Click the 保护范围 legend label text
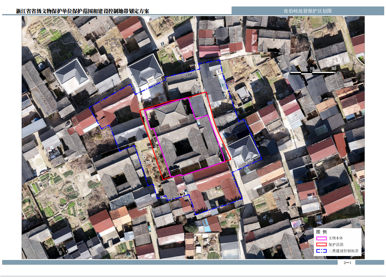Image resolution: width=386 pixels, height=277 pixels. point(336,245)
